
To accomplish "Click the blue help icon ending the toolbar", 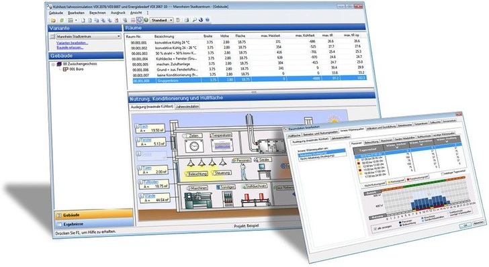I will pyautogui.click(x=208, y=19).
